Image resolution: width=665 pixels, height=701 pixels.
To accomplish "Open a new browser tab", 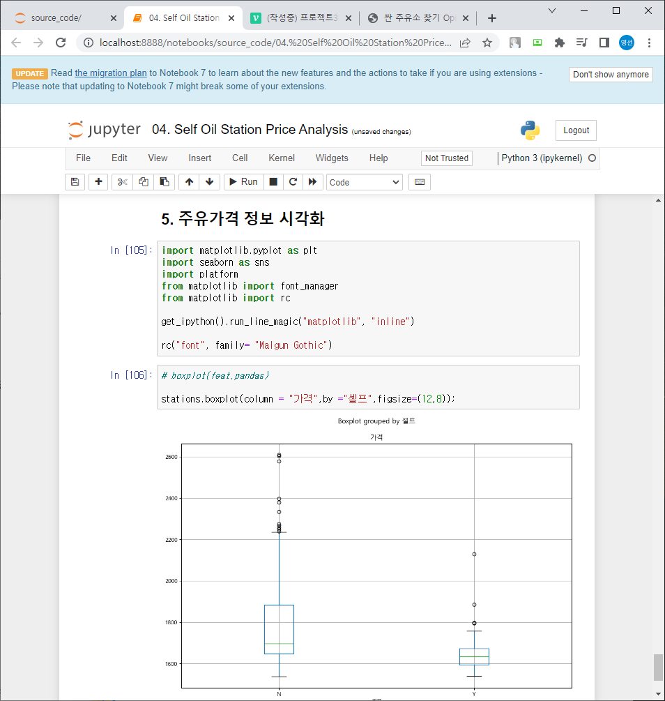I will [492, 18].
